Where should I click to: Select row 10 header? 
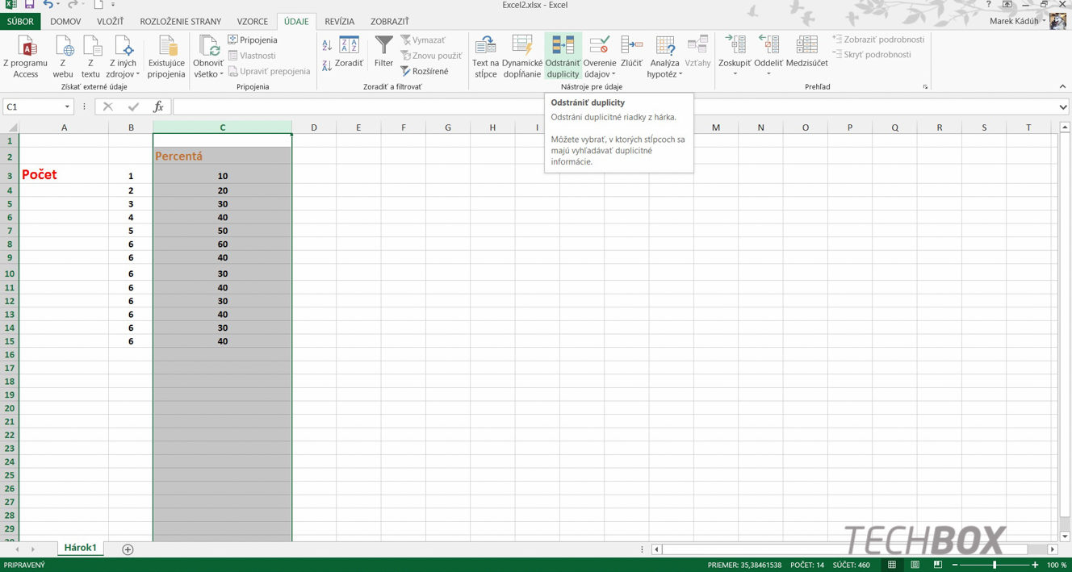point(10,273)
